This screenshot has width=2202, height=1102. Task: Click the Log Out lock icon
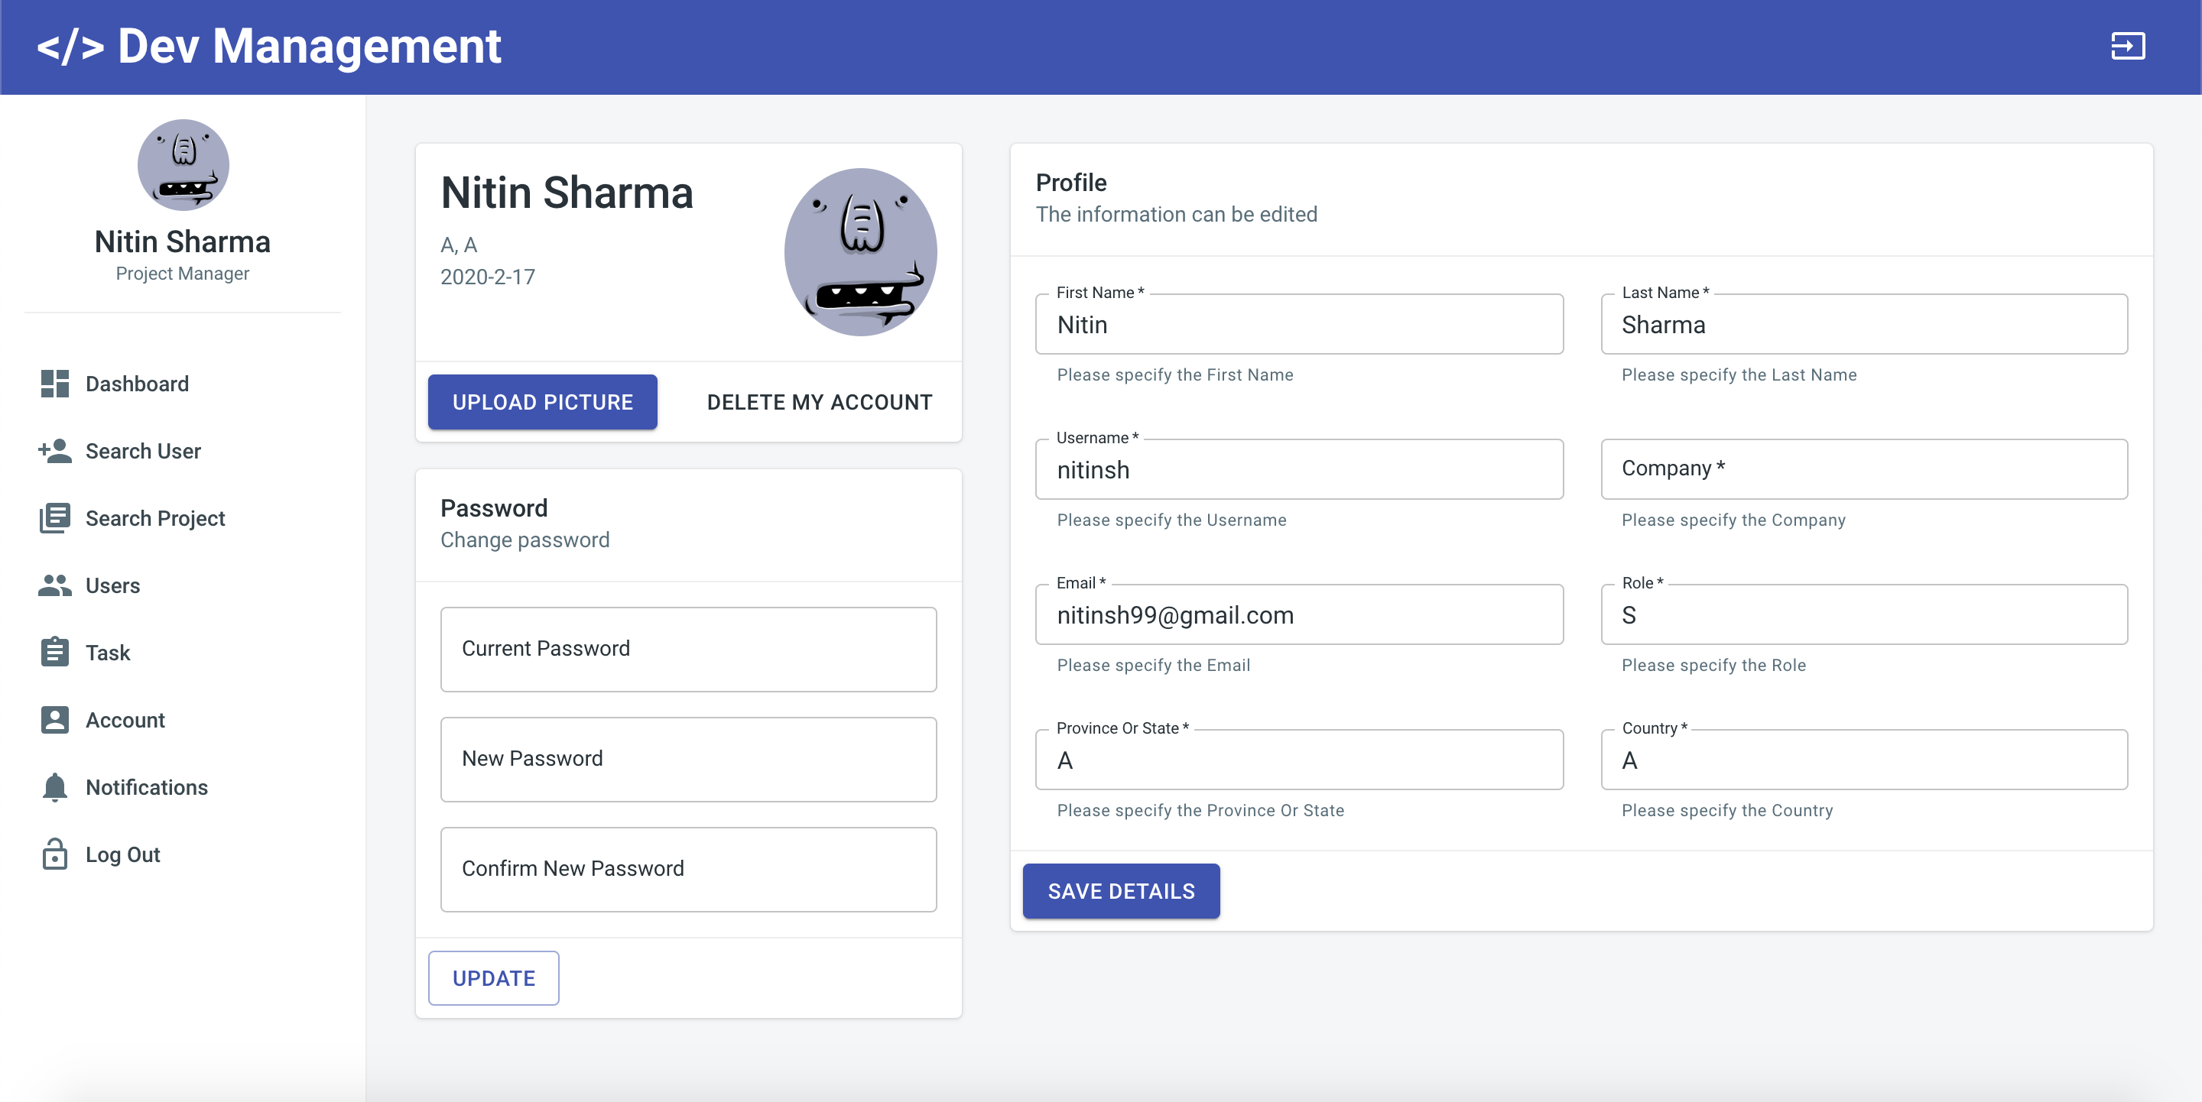(55, 854)
